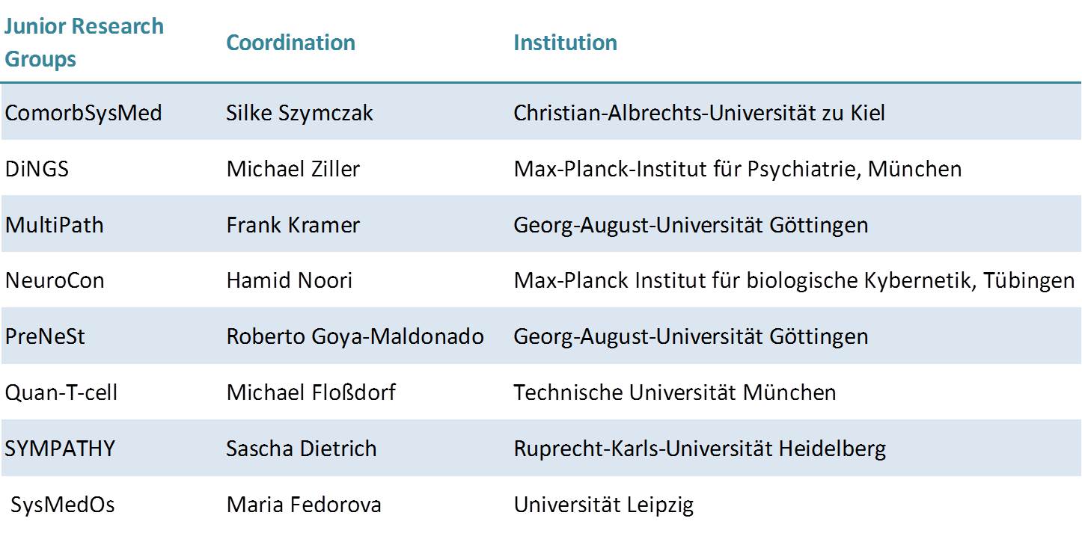Select the DiNGS group cell
This screenshot has height=533, width=1082.
[x=37, y=169]
